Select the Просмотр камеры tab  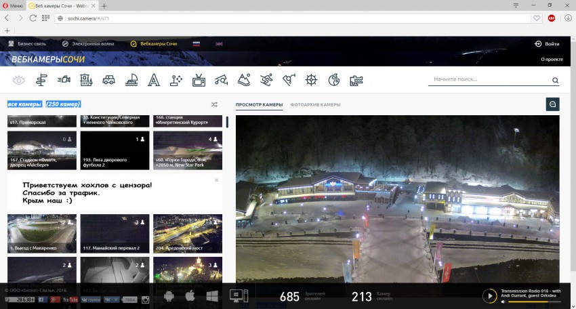(x=259, y=105)
